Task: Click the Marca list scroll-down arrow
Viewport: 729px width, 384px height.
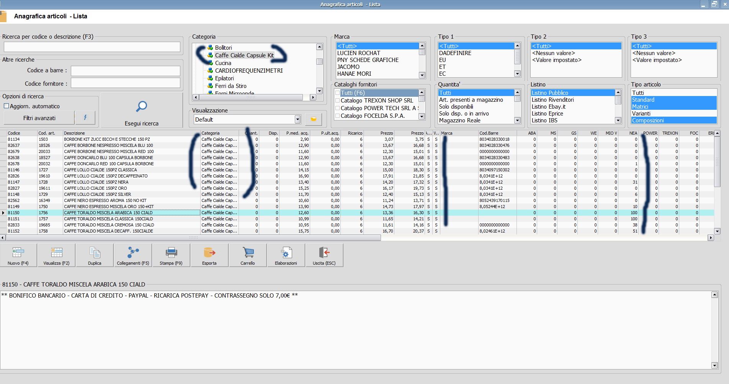Action: click(422, 75)
